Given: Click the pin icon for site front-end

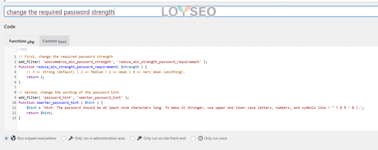Looking at the screenshot, I should tap(139, 138).
